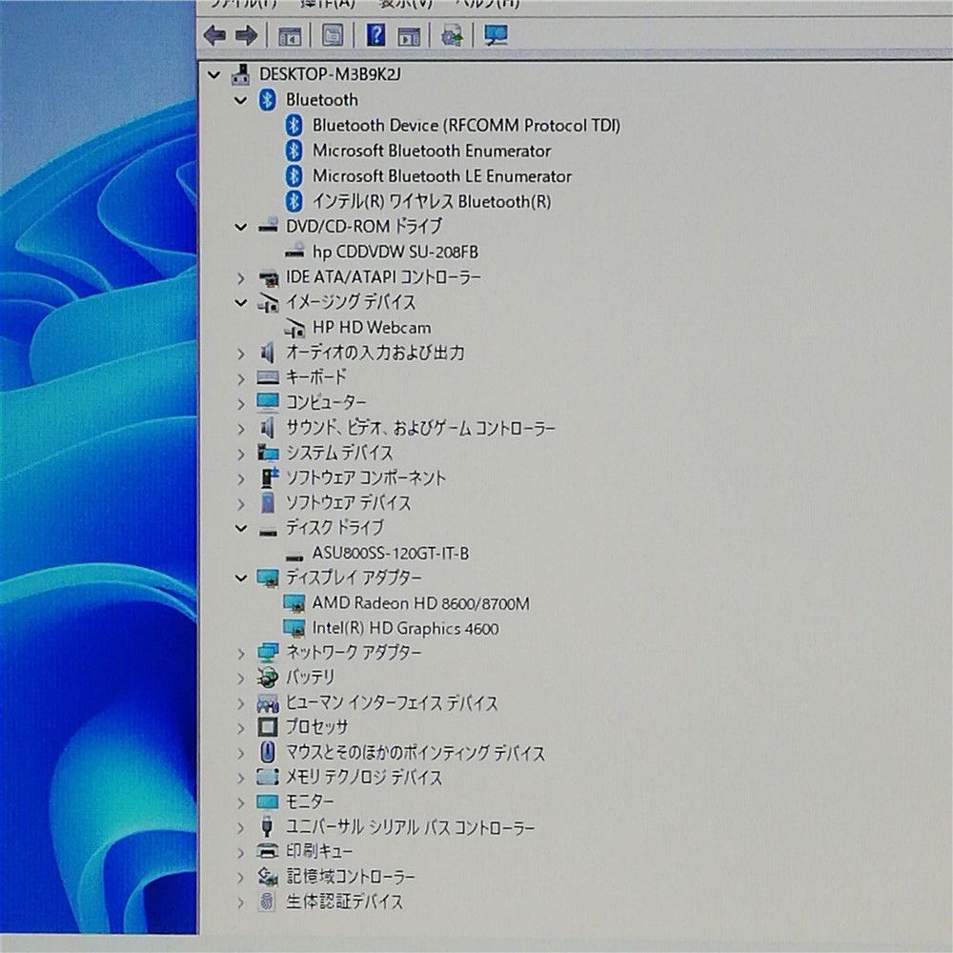Collapse the DVD/CD-ROM ドライブ category
The width and height of the screenshot is (953, 953).
241,228
